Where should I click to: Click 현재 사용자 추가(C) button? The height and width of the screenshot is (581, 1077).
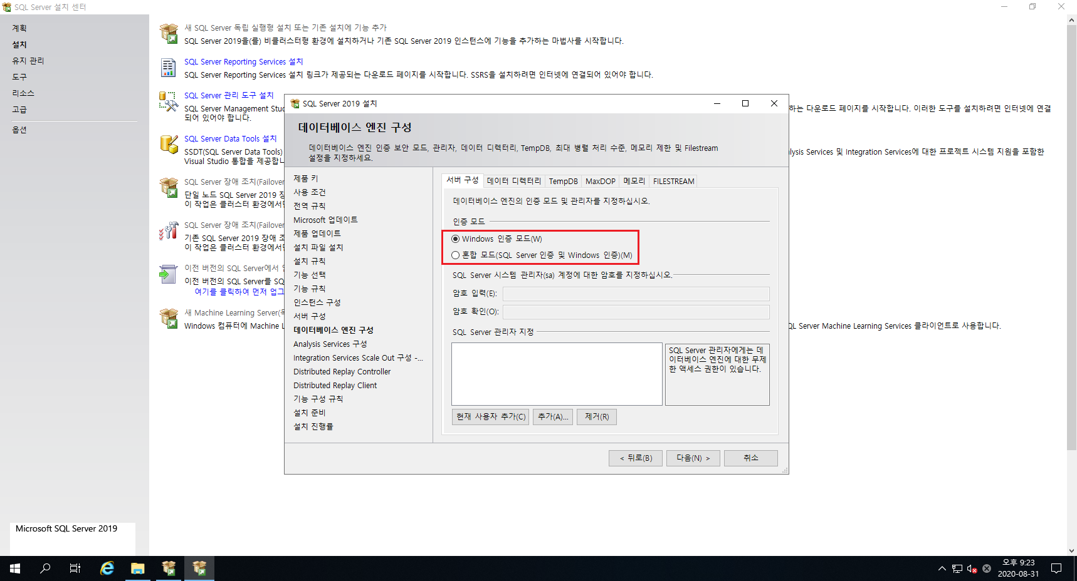tap(490, 417)
